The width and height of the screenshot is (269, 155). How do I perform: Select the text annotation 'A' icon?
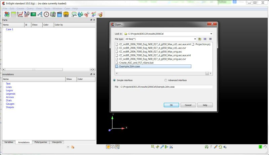[40, 14]
